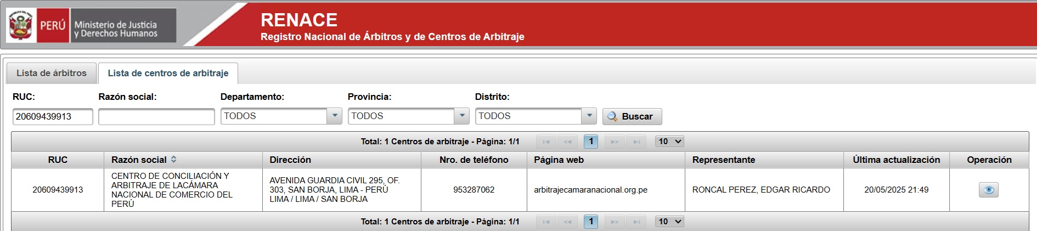Focus the RUC input field
Viewport: 1037px width, 231px height.
coord(53,116)
